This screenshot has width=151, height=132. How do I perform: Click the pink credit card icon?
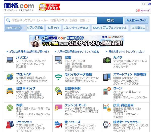(x=58, y=108)
